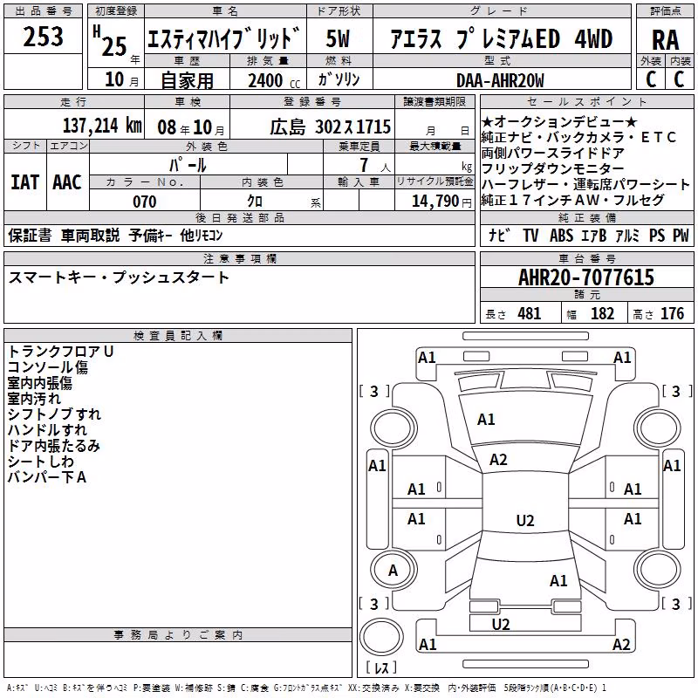Click inspection expiry 08年10月
This screenshot has width=698, height=698.
point(191,127)
